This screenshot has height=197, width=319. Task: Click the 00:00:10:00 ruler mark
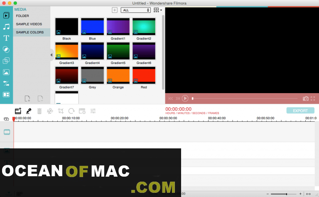(x=71, y=118)
